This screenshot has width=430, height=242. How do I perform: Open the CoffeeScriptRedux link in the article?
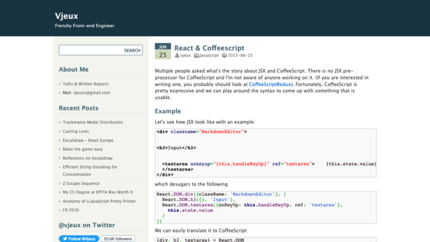coord(270,84)
